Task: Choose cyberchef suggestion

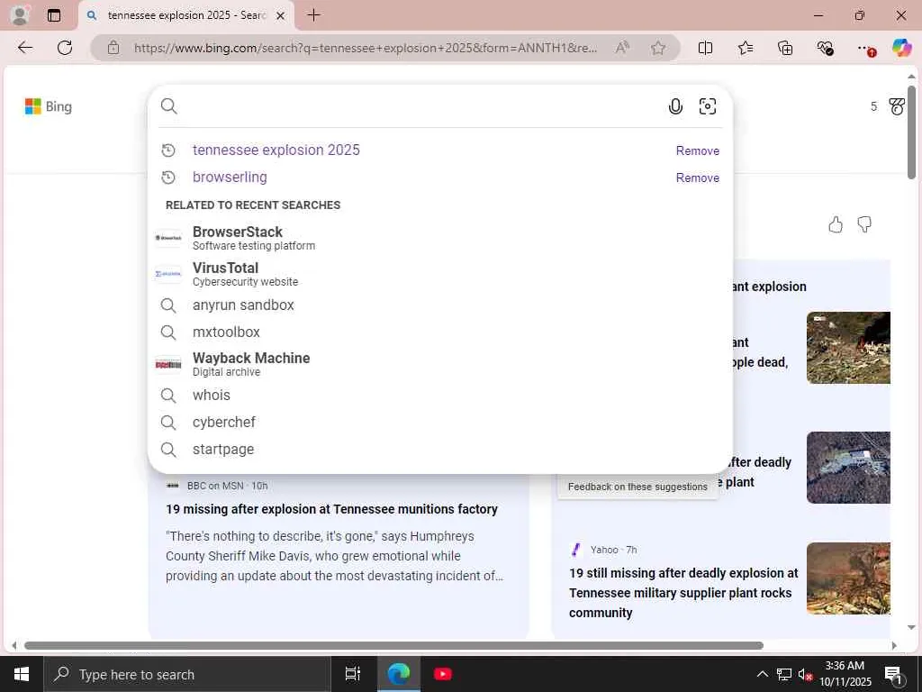Action: coord(439,422)
